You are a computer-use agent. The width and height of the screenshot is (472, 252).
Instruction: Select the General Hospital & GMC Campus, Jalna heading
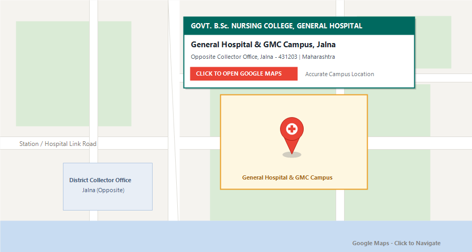tap(263, 45)
